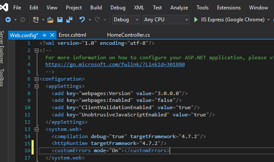This screenshot has height=162, width=274.
Task: Click the Undo arrow icon
Action: click(x=82, y=20)
